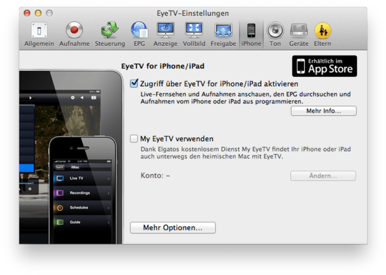The width and height of the screenshot is (386, 275).
Task: Open Mehr Optionen dialog
Action: tap(173, 227)
